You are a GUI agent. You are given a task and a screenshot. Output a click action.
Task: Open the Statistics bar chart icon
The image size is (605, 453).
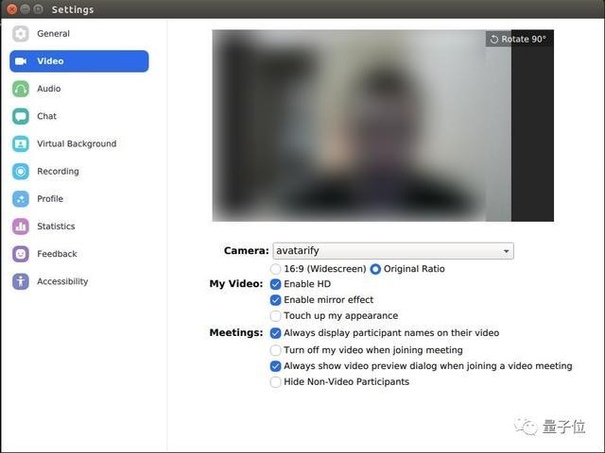coord(21,226)
